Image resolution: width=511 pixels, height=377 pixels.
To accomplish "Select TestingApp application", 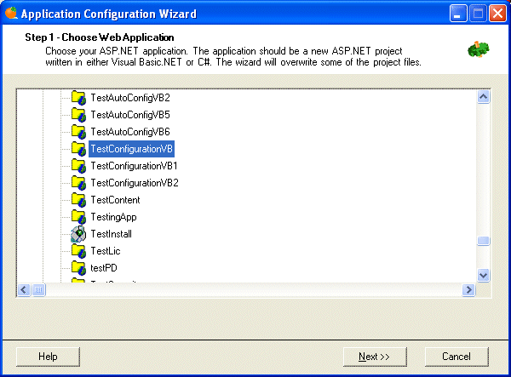I will pos(113,217).
